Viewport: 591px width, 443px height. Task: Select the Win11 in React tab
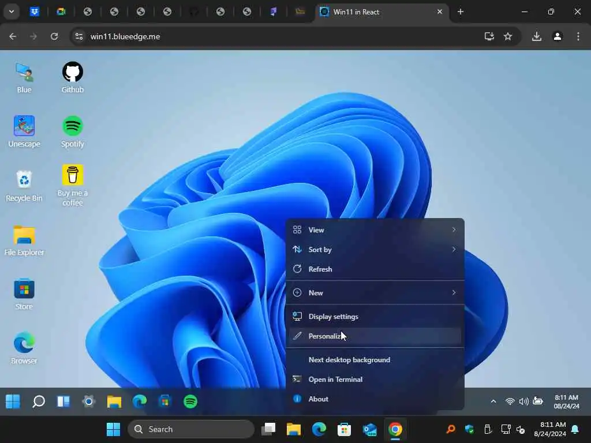click(x=381, y=12)
